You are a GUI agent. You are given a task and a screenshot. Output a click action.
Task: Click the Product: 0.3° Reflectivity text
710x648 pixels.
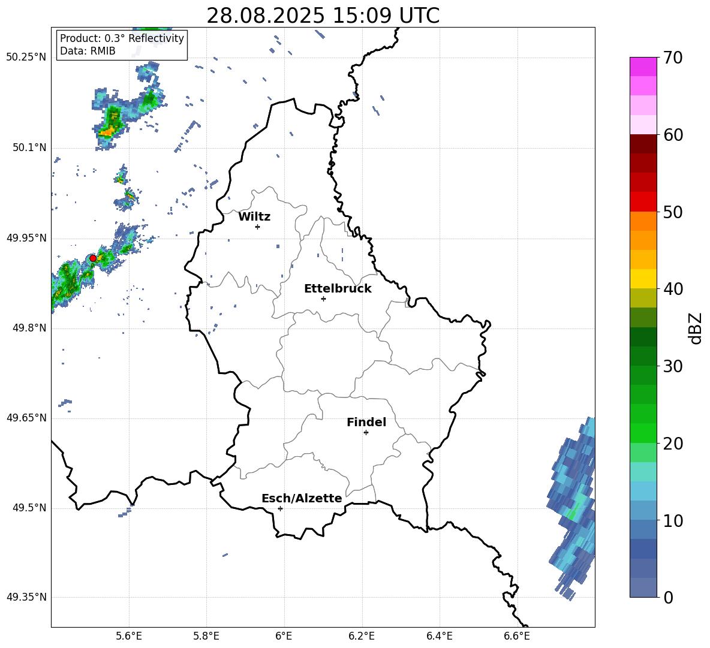pyautogui.click(x=122, y=38)
